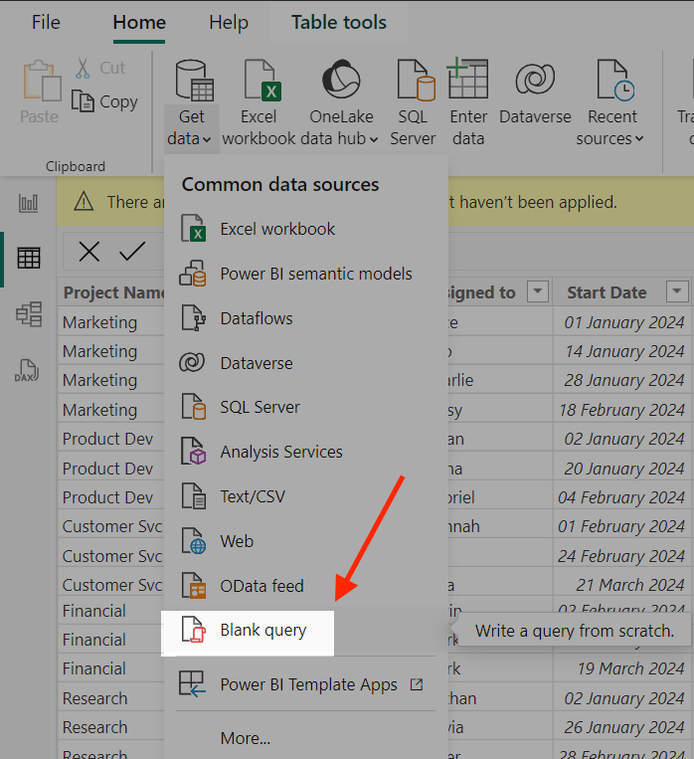Open DAX query view from sidebar
Viewport: 694px width, 759px height.
click(27, 370)
